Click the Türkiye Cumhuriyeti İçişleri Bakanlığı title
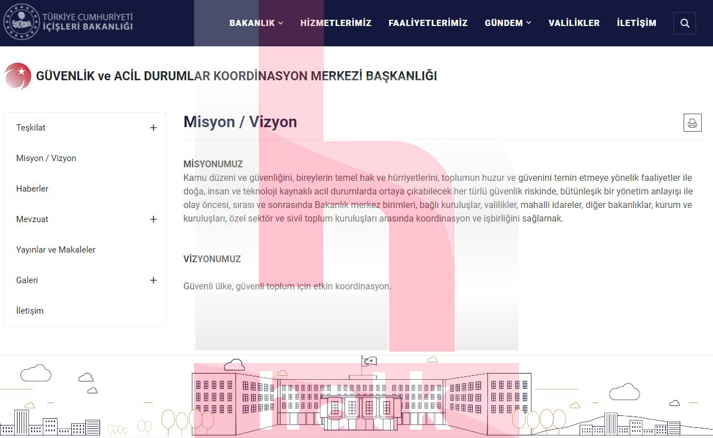The width and height of the screenshot is (713, 438). (x=88, y=21)
